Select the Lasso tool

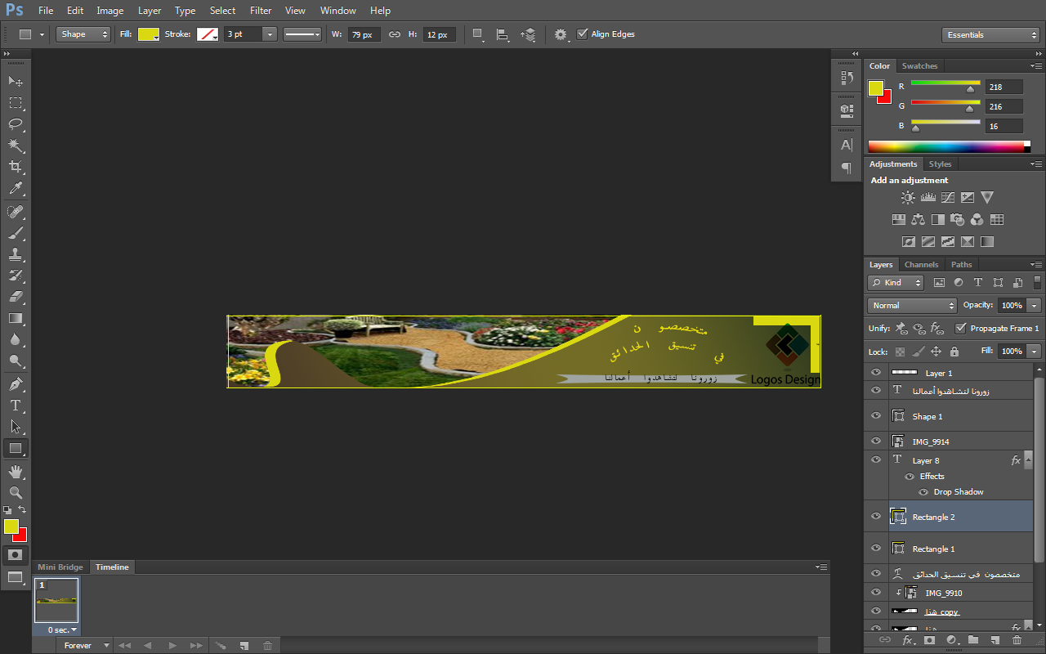(x=16, y=124)
